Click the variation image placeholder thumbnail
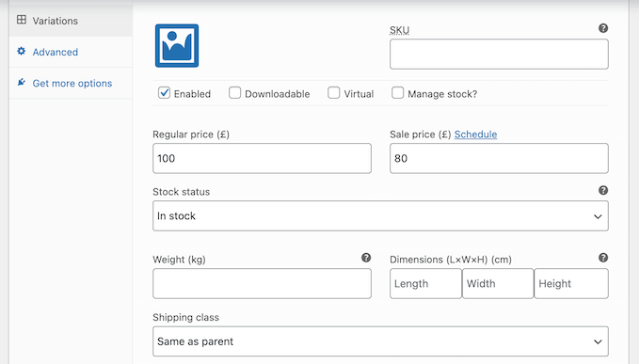The height and width of the screenshot is (364, 640). (x=177, y=46)
